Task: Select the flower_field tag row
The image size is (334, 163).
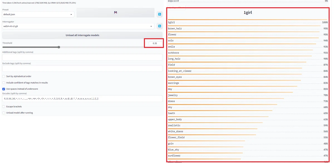Action: [248, 137]
